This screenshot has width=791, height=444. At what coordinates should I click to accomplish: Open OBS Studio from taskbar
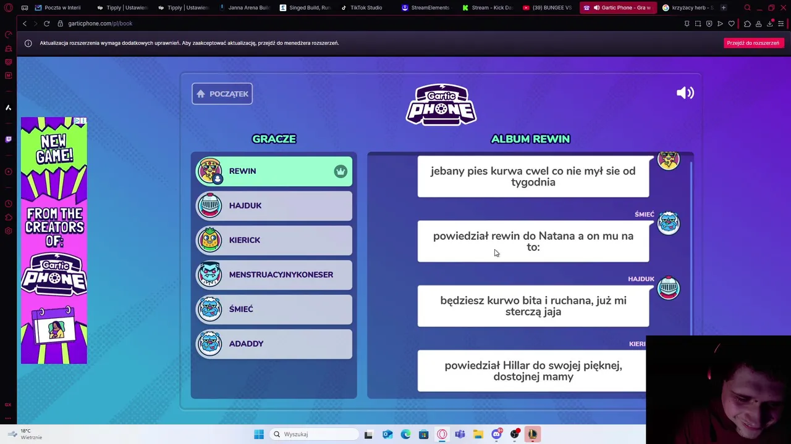point(515,434)
